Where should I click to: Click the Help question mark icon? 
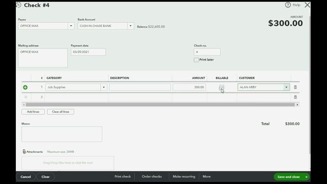pos(288,5)
